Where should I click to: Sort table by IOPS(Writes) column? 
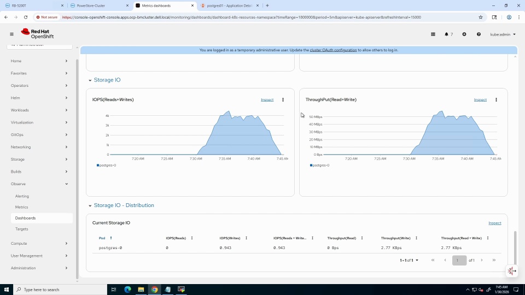233,238
